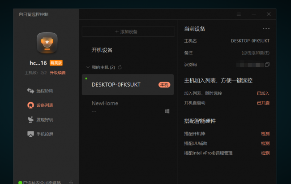
Task: Click 检测 for 搭配UU辅助
Action: pyautogui.click(x=265, y=144)
